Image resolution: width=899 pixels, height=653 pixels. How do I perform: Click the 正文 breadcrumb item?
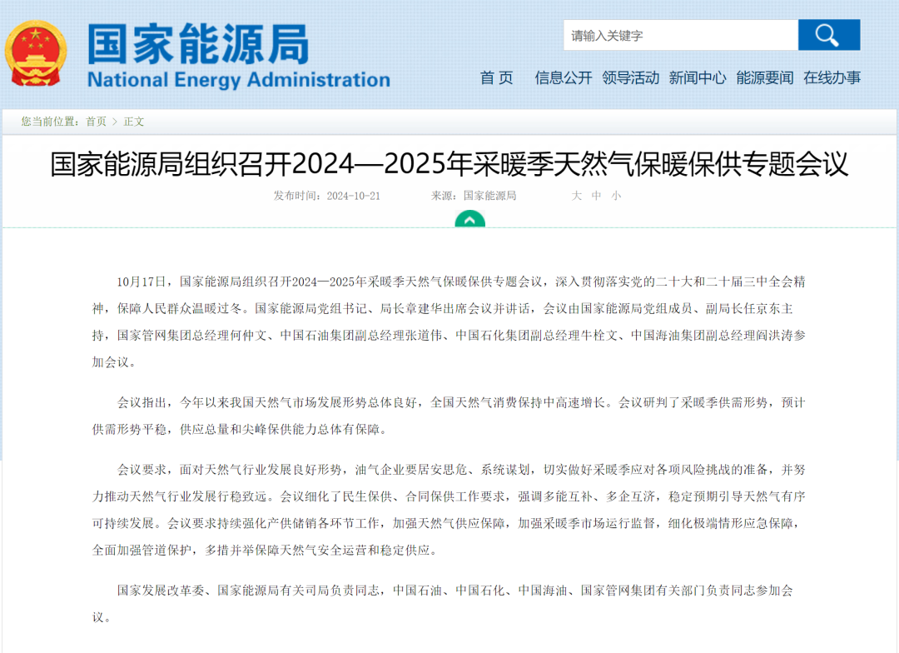(133, 122)
